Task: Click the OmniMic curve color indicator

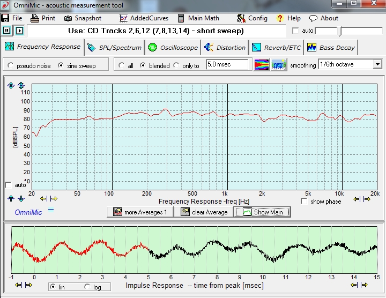Action: [51, 210]
